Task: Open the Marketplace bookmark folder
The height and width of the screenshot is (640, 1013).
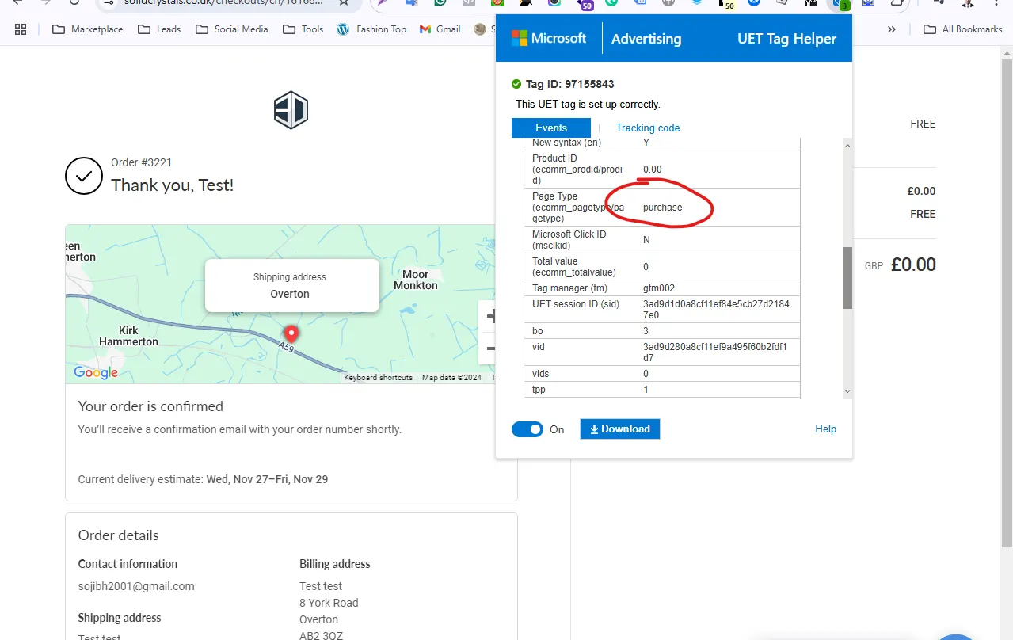Action: [87, 29]
